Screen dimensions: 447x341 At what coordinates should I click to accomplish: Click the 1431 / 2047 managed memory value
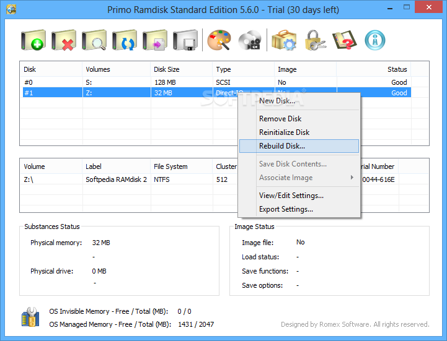[x=196, y=324]
